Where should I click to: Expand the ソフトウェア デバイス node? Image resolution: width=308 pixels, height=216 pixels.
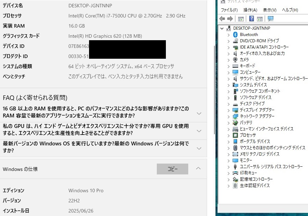(x=228, y=98)
